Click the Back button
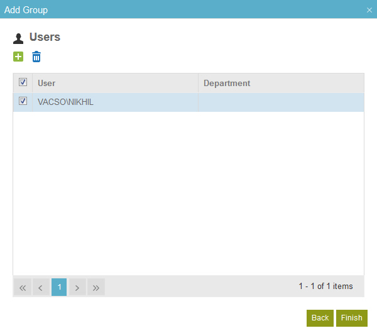Screen dimensions: 377x333 320,318
